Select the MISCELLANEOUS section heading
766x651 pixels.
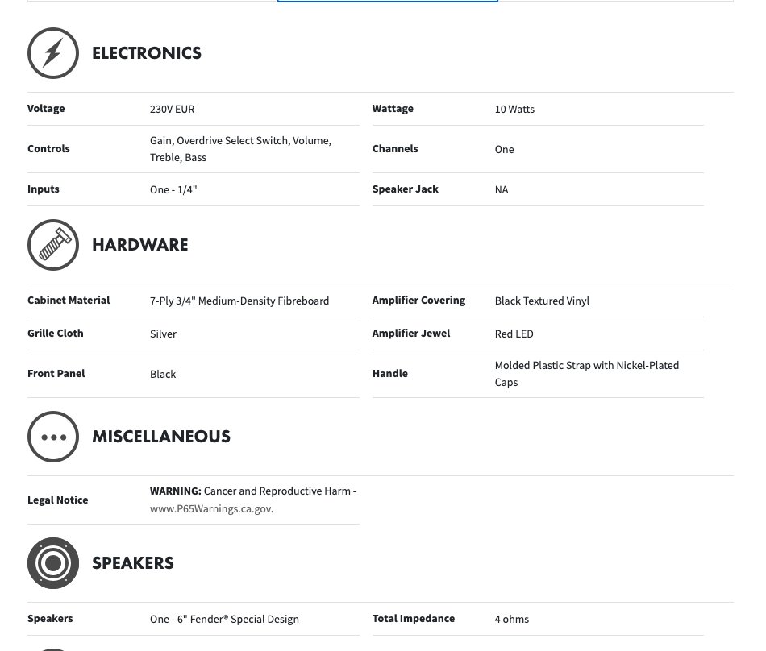coord(161,437)
